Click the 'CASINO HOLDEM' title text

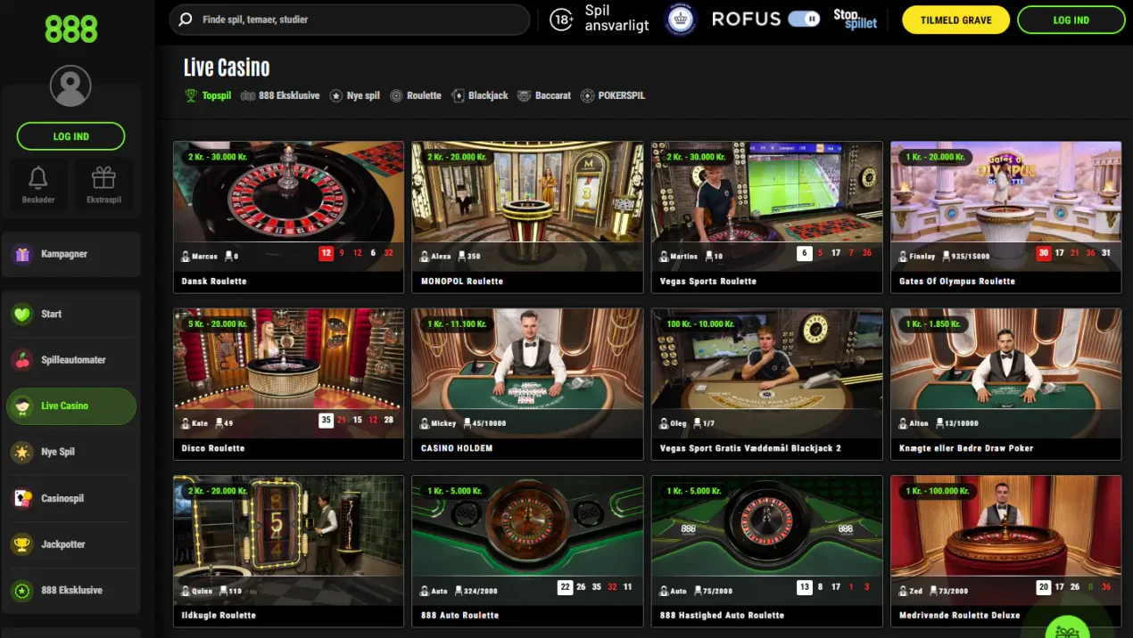457,448
